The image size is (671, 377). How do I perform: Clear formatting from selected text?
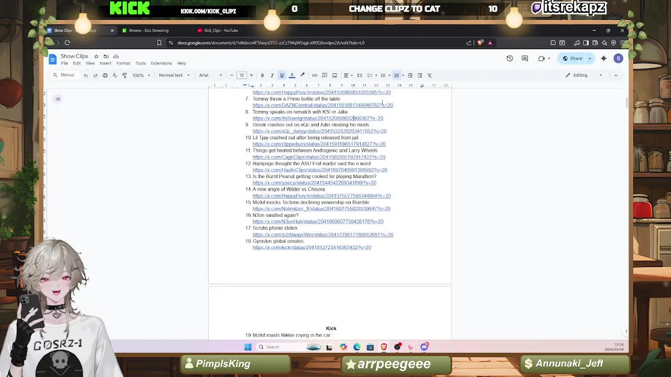pos(429,75)
